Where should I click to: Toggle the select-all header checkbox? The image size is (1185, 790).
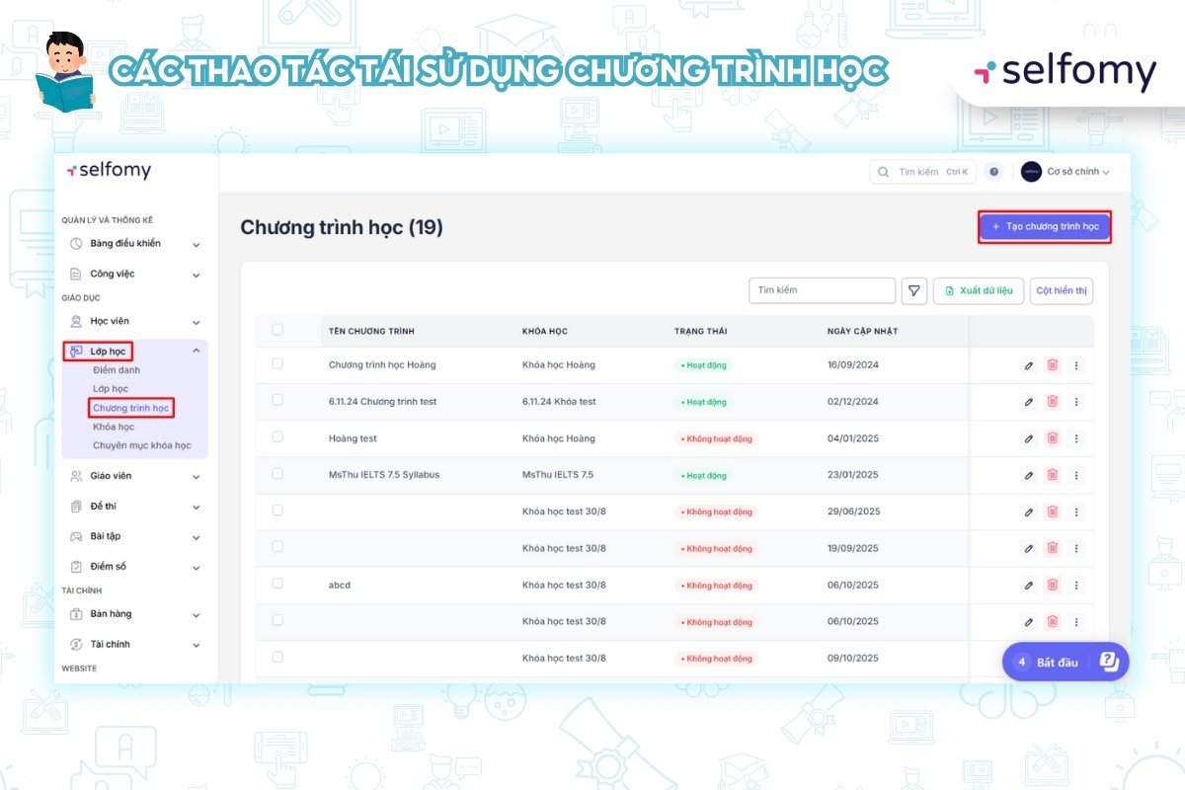coord(277,330)
